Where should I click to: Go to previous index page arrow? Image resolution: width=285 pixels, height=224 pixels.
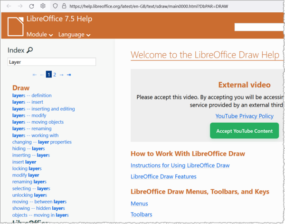coord(42,75)
